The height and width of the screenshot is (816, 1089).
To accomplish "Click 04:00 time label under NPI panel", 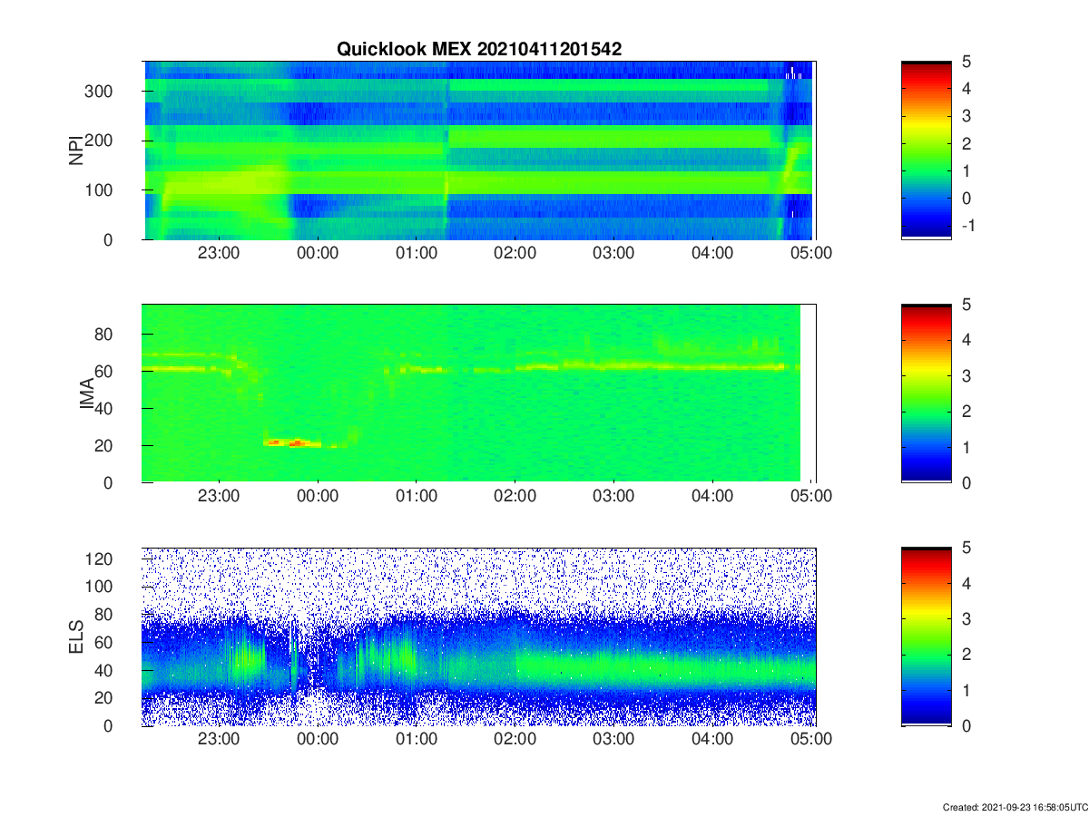I will (712, 254).
